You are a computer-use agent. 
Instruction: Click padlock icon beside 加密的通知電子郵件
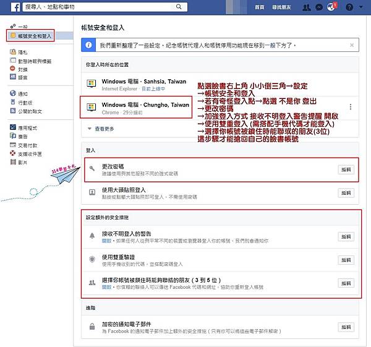[92, 327]
